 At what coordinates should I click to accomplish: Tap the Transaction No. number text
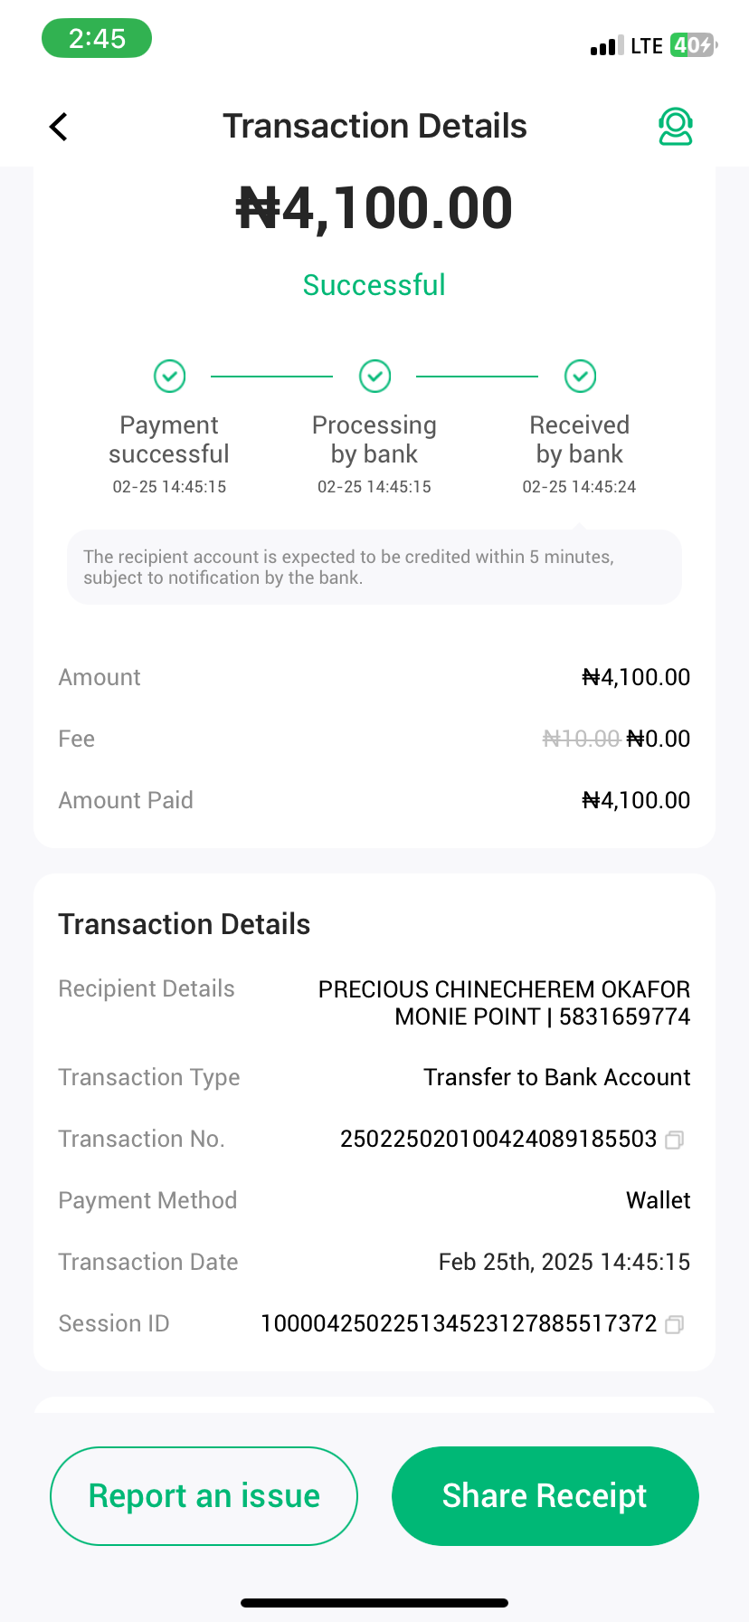498,1139
